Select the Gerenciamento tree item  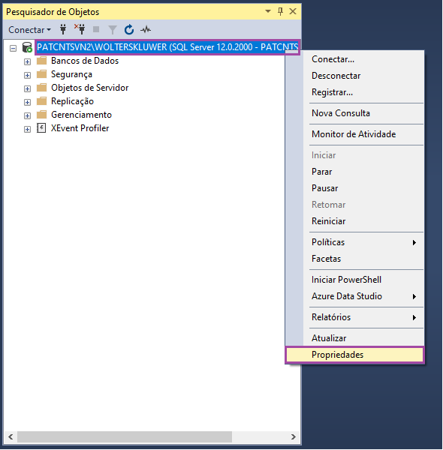(81, 115)
